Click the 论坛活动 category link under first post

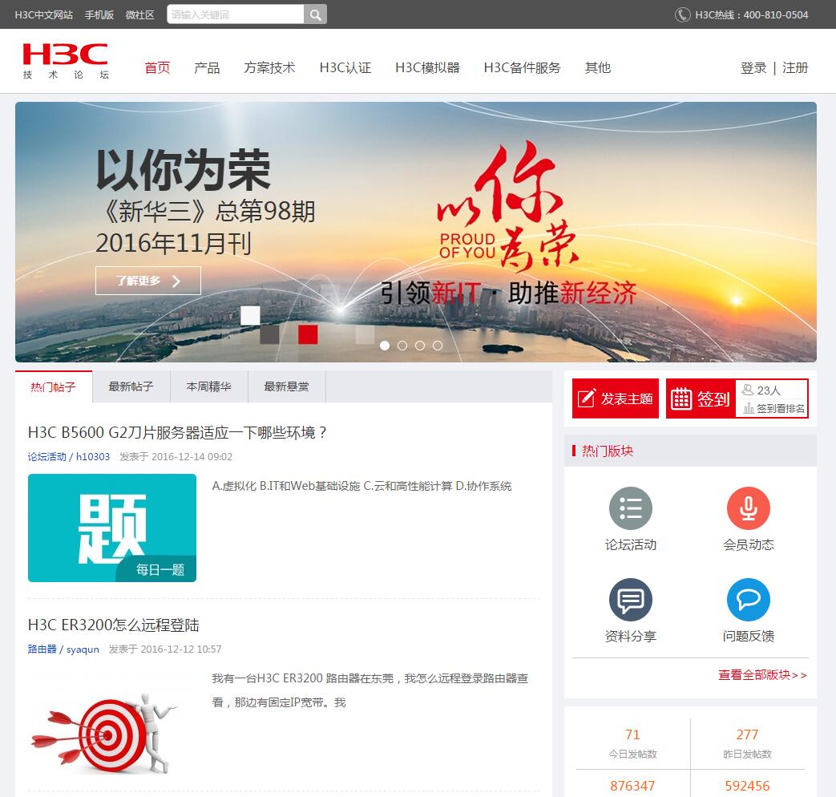[x=47, y=457]
